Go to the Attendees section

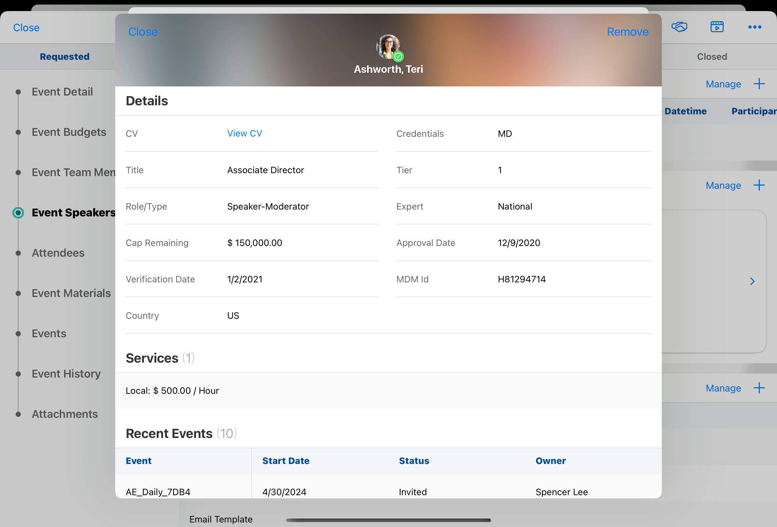click(58, 253)
